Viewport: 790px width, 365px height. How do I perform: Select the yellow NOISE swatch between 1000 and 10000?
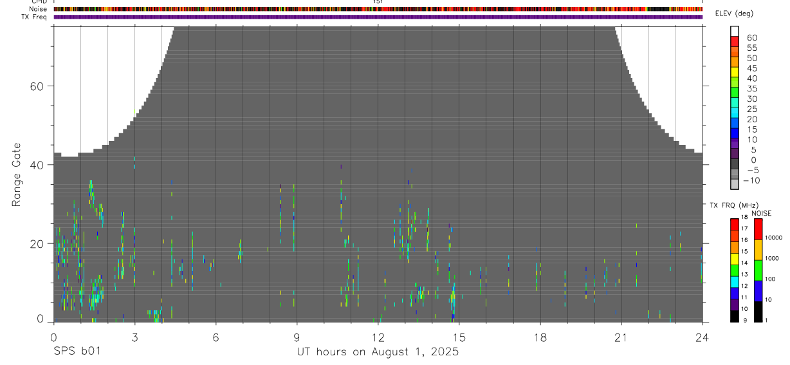click(758, 250)
